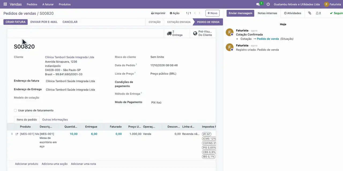Open the activities clock icon in top bar
The width and height of the screenshot is (343, 171).
click(268, 4)
